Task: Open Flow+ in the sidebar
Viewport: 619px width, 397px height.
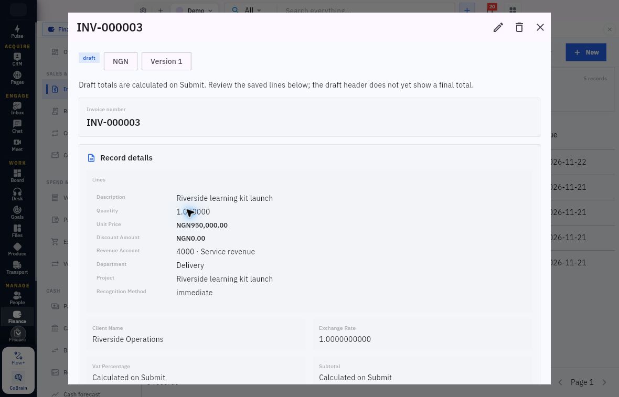Action: click(x=18, y=359)
